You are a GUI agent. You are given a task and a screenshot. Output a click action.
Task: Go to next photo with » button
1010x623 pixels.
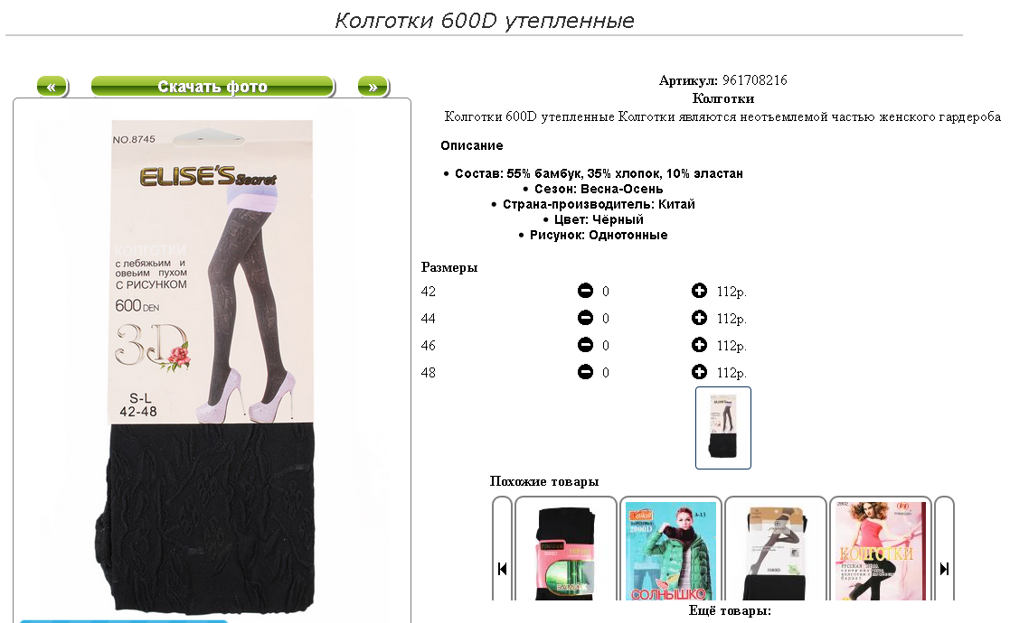pos(373,87)
